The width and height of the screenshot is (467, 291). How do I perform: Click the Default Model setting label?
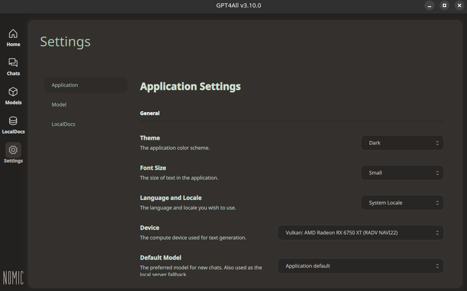(160, 258)
